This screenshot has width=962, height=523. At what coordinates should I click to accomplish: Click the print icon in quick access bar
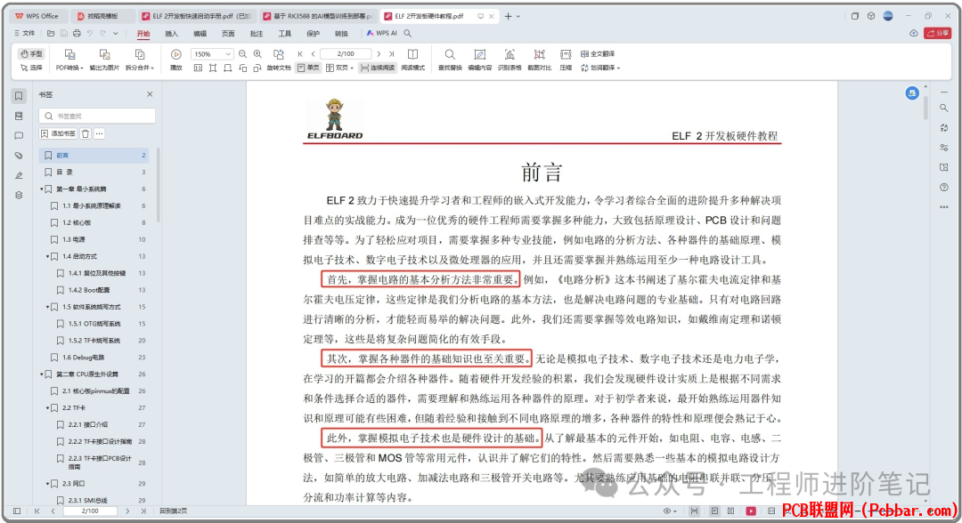click(77, 33)
